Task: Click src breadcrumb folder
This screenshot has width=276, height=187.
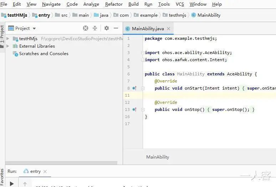Action: (61, 15)
